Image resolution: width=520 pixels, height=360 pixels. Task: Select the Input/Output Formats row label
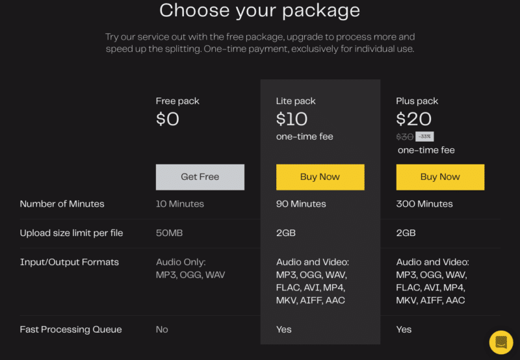70,263
